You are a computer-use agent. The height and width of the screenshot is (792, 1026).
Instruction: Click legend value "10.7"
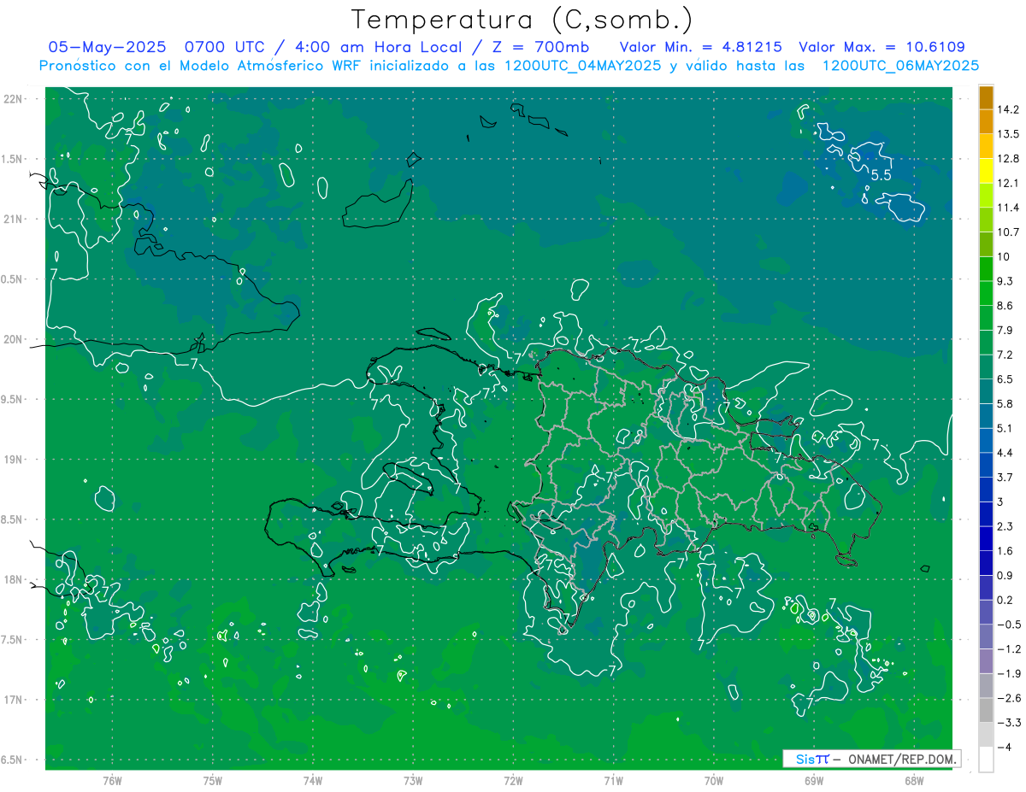pos(1009,232)
